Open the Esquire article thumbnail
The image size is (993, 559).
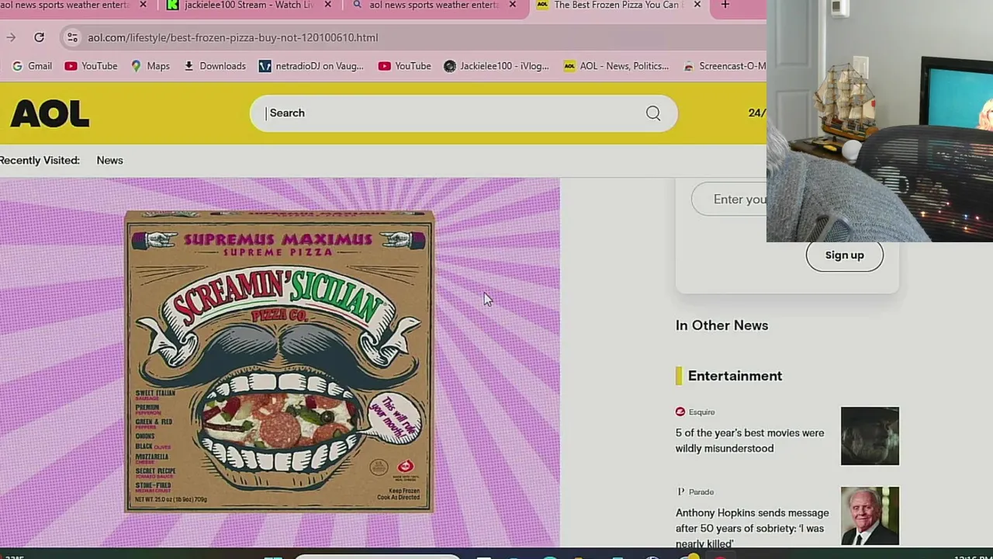tap(870, 436)
